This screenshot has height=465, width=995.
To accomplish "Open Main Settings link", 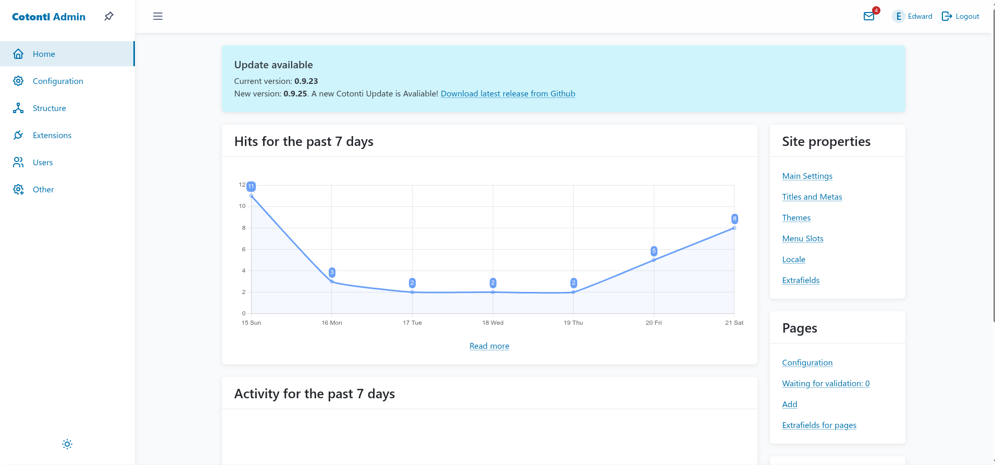I will point(807,176).
